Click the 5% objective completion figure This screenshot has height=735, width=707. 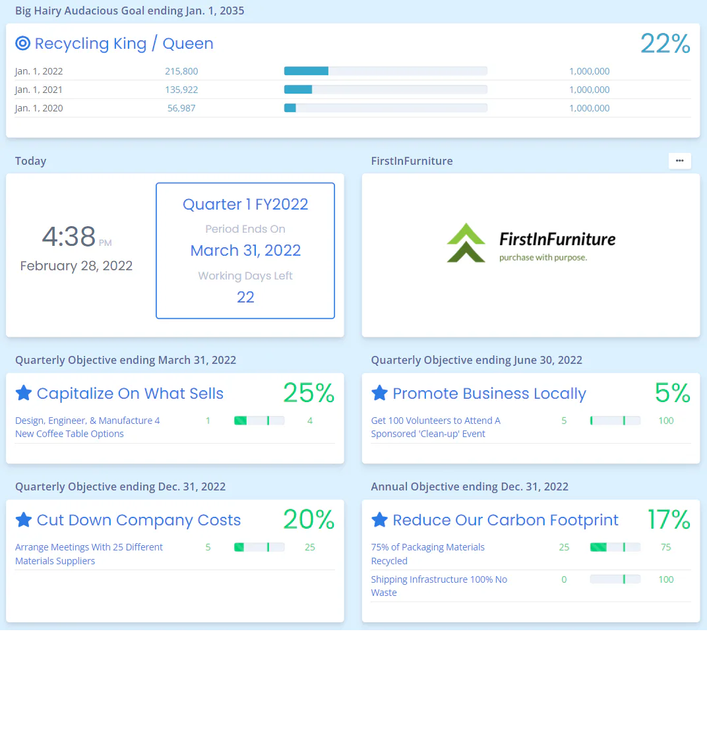672,393
